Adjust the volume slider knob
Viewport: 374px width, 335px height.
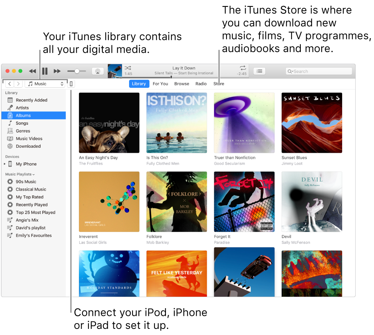point(77,71)
